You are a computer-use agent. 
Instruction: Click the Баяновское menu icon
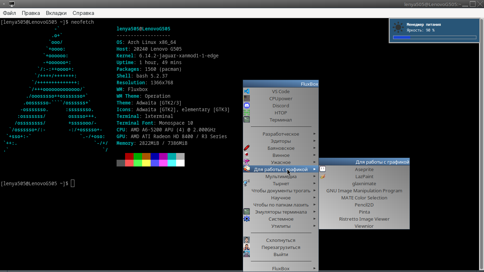click(247, 148)
